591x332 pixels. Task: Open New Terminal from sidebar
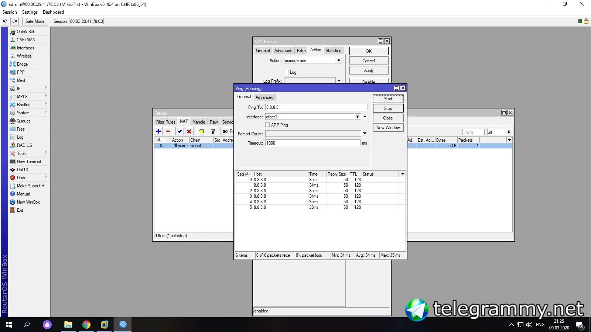tap(29, 162)
